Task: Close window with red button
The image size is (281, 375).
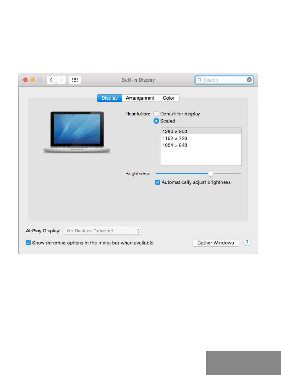Action: pos(25,80)
